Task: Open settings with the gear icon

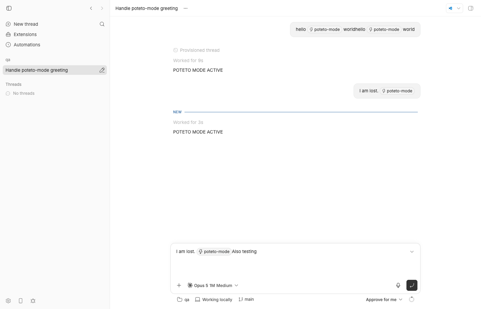Action: pos(8,301)
